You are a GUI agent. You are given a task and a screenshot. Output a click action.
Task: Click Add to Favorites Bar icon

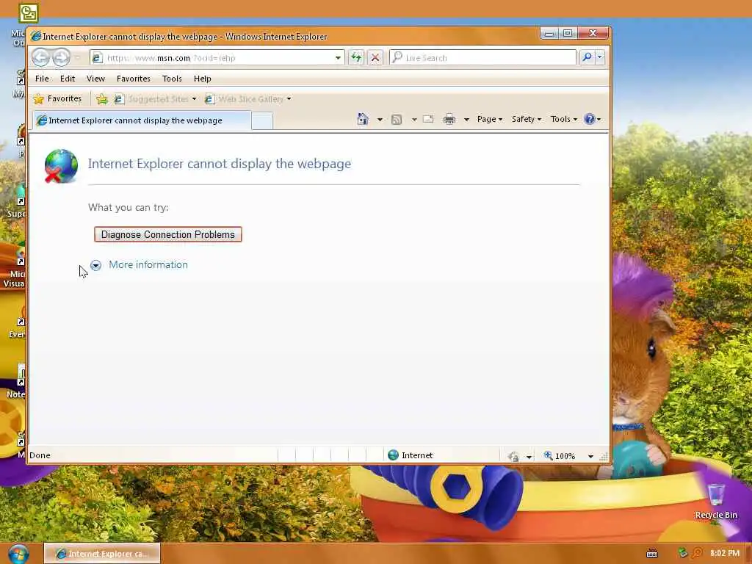[x=101, y=99]
